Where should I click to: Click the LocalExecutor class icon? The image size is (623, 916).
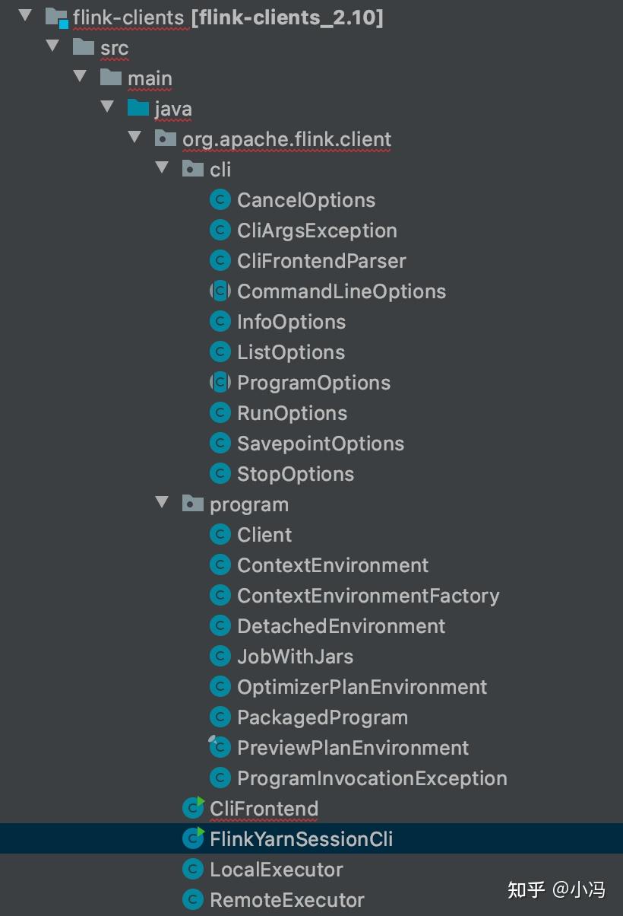point(194,870)
